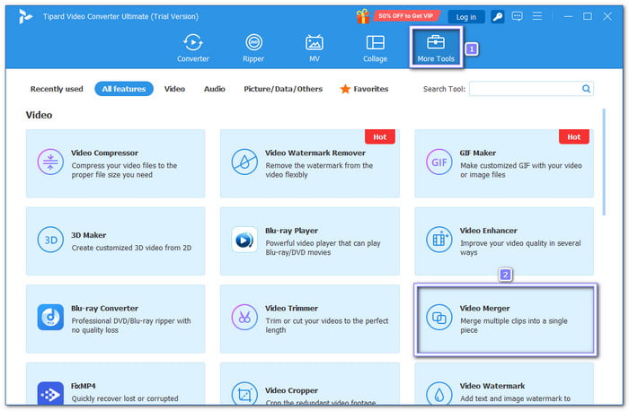
Task: Click the orange Favorites star icon
Action: [x=345, y=89]
